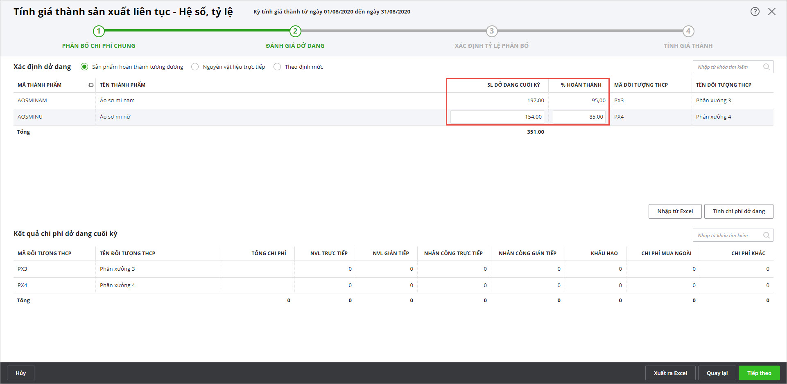Edit SL dở dang field for AOSMINU
787x384 pixels.
coord(497,117)
